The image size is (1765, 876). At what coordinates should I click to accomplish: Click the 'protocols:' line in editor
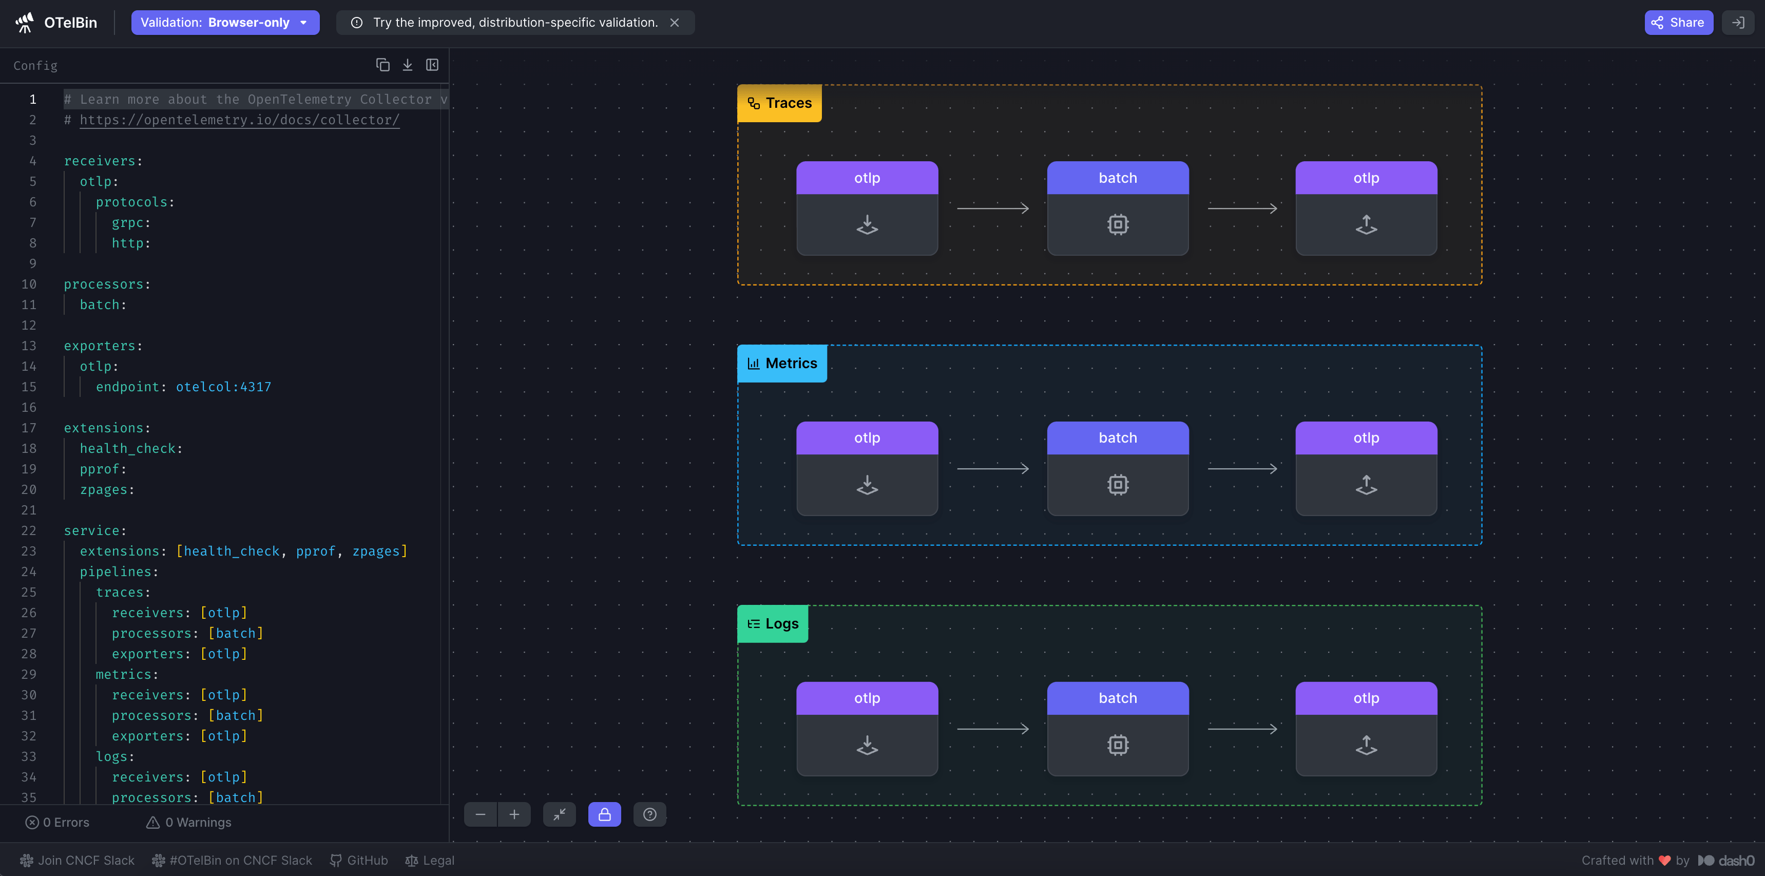click(x=135, y=202)
